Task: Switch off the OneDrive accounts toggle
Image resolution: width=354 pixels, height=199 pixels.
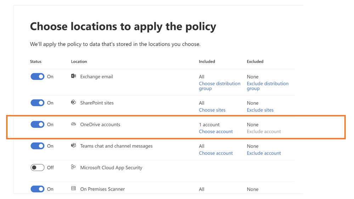Action: click(x=37, y=124)
